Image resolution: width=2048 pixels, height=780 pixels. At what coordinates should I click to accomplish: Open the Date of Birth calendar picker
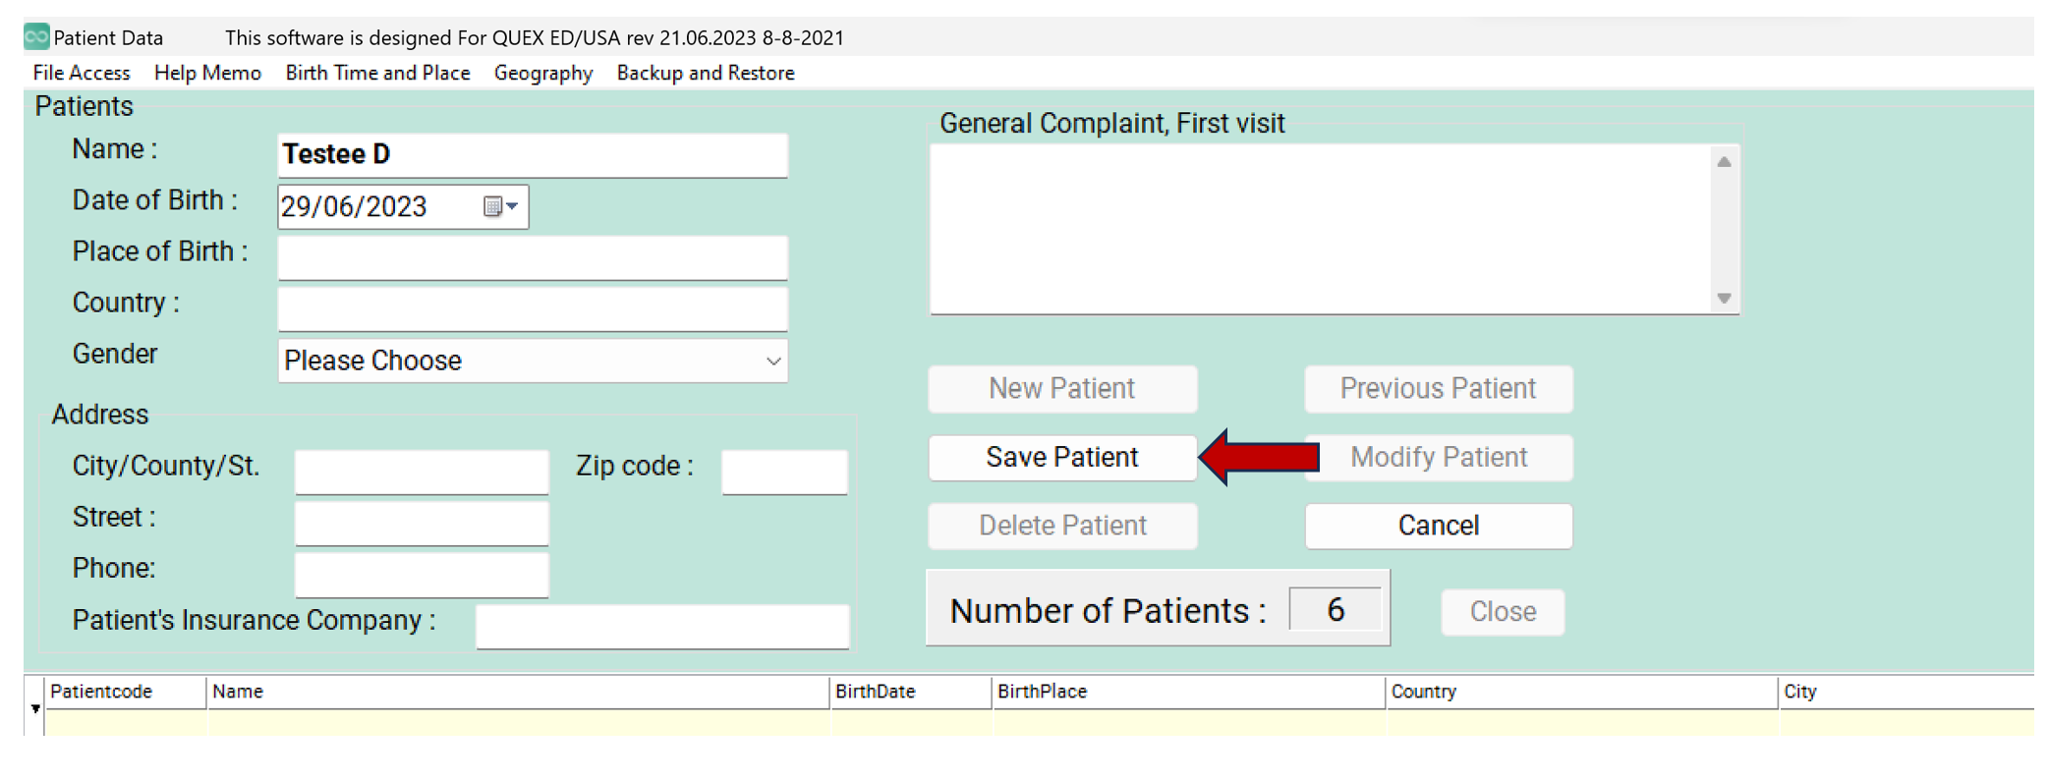click(x=500, y=206)
